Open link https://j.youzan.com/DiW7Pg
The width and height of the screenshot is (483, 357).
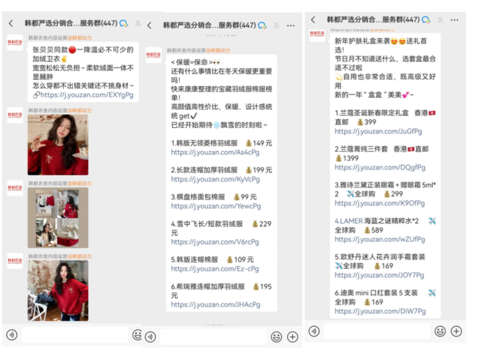(x=380, y=311)
